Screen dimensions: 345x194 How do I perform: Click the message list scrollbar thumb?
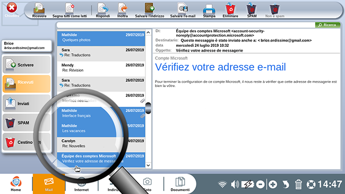point(148,108)
